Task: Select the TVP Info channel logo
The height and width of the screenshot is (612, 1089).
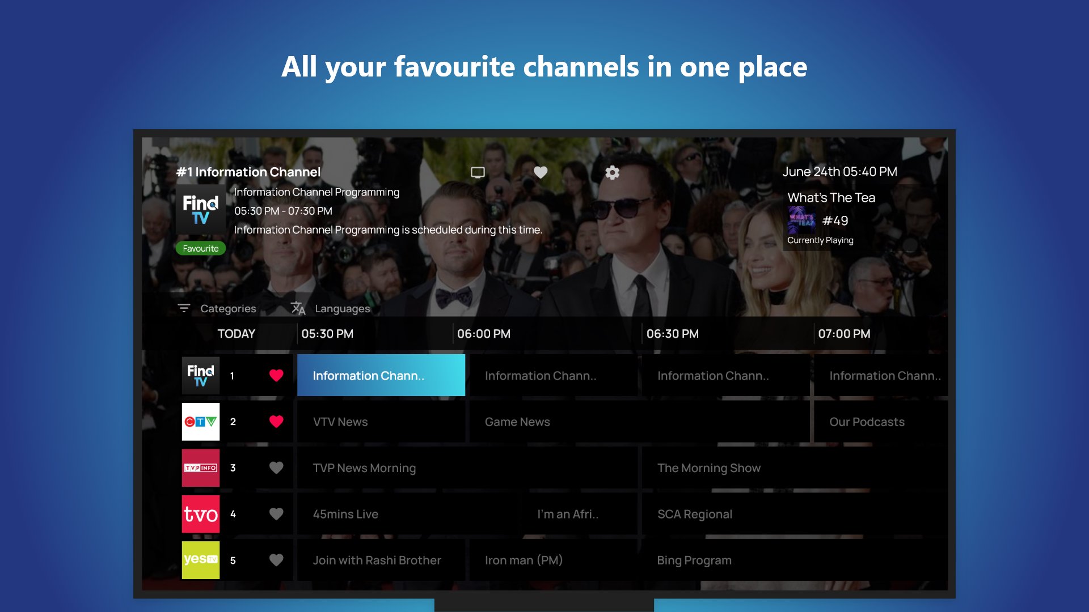Action: pyautogui.click(x=200, y=468)
